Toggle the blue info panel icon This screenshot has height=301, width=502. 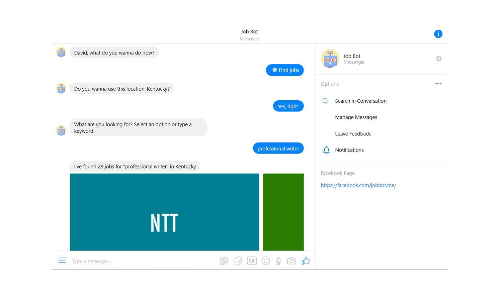[438, 34]
